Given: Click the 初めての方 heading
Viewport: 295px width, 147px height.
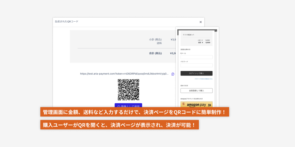Looking at the screenshot, I should click(x=184, y=85).
